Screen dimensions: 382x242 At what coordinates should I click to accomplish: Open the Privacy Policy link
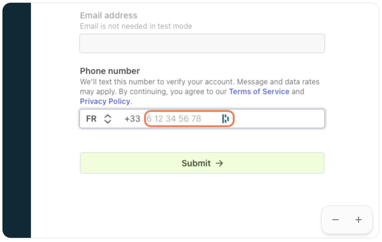(105, 101)
